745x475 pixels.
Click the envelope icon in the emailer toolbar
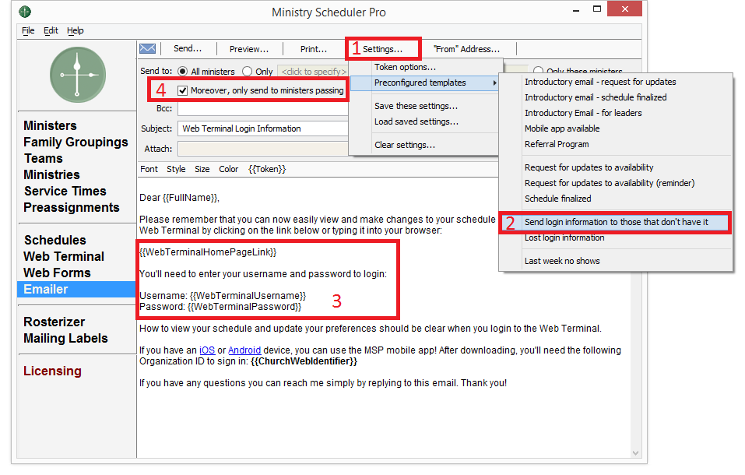(147, 49)
